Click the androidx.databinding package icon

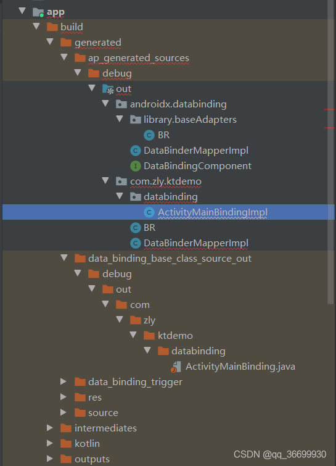click(121, 104)
